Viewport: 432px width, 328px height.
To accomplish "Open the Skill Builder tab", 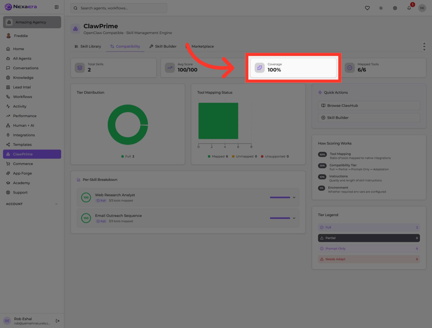I will tap(163, 46).
